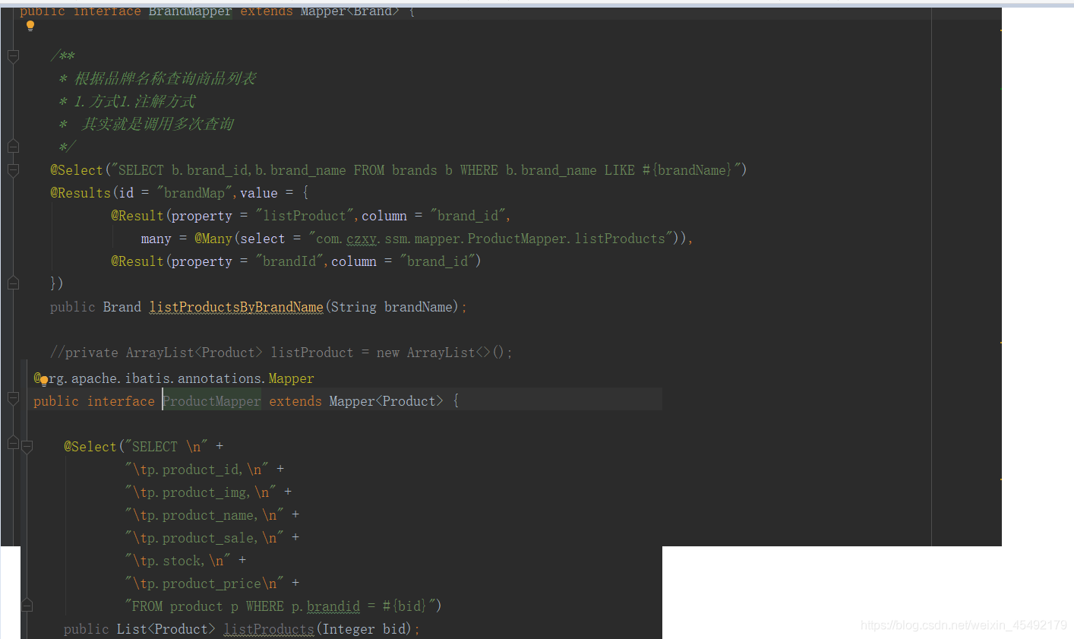The width and height of the screenshot is (1074, 639).
Task: Click the '#{brandName}' SQL parameter
Action: tap(687, 170)
